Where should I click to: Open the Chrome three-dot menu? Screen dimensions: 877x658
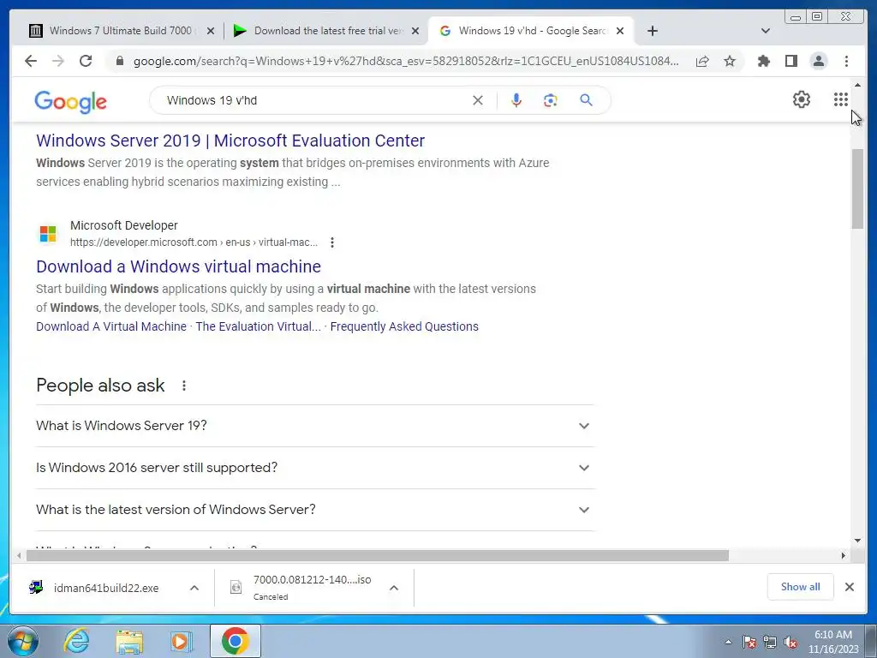846,61
